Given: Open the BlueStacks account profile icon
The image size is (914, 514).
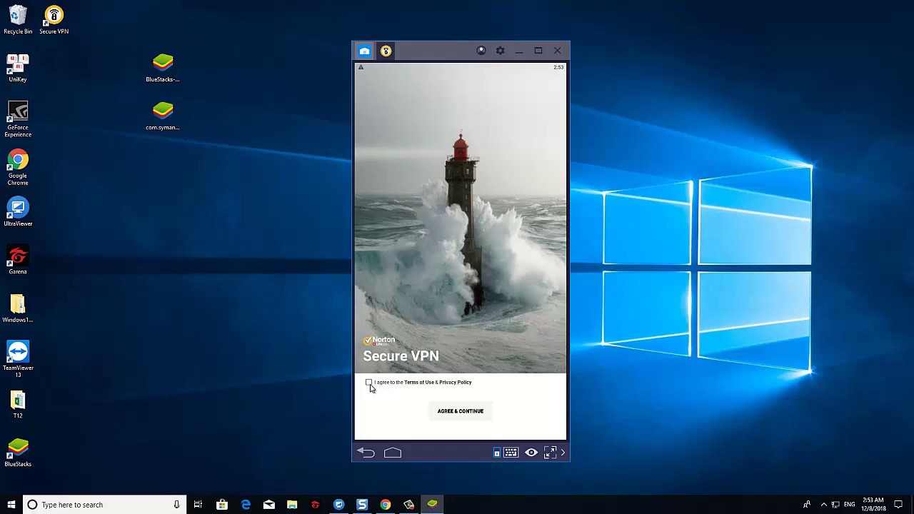Looking at the screenshot, I should pyautogui.click(x=481, y=51).
